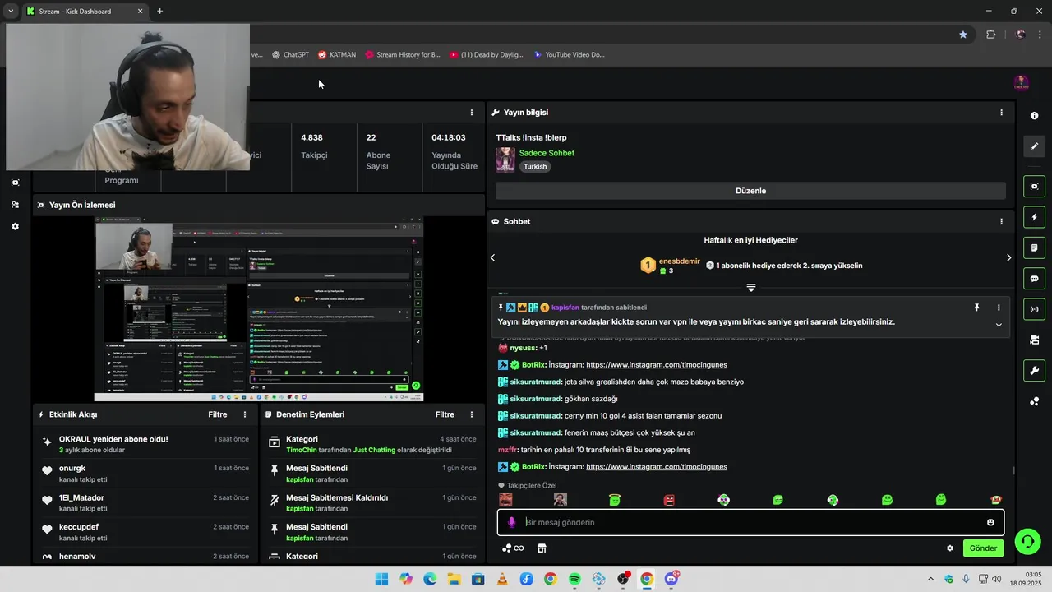Bookmark this page with star icon
1052x592 pixels.
coord(963,35)
